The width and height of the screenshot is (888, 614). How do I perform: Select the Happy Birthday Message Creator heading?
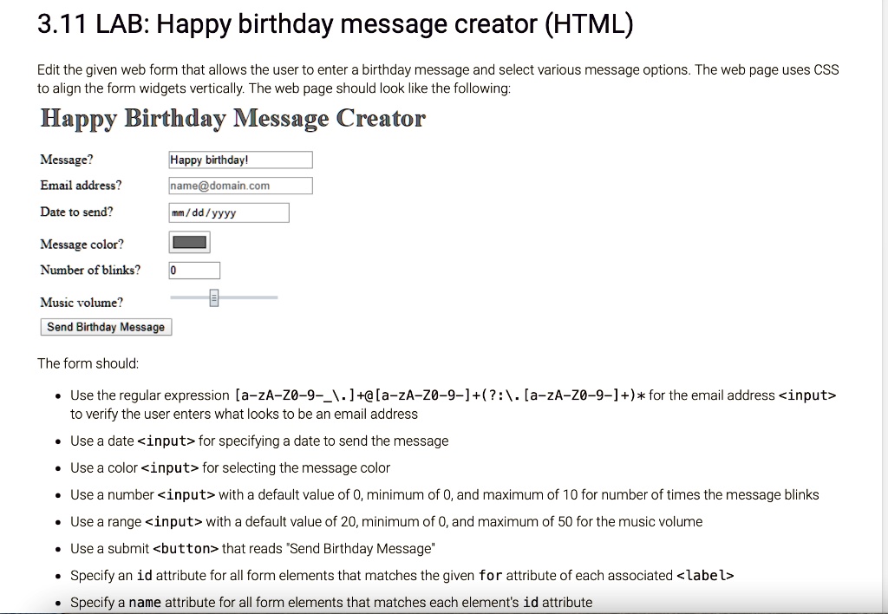[x=232, y=117]
